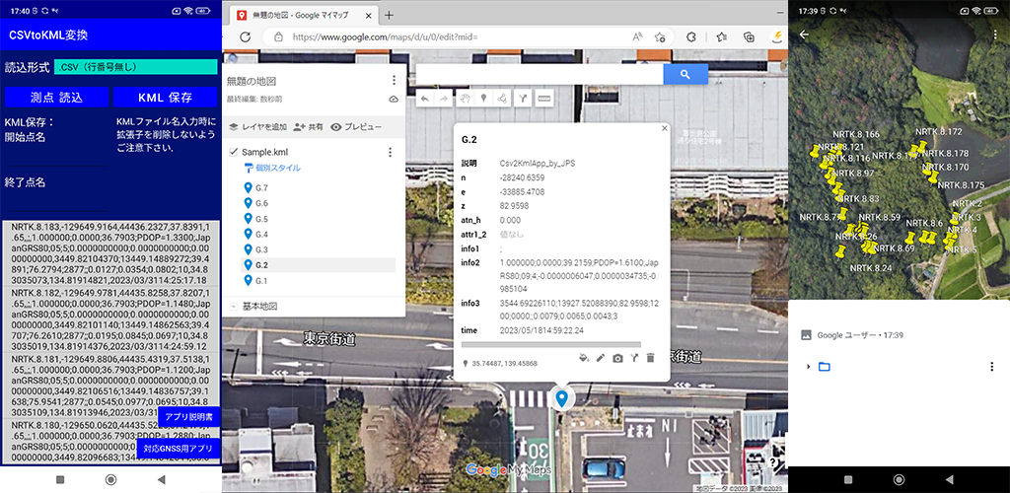Image resolution: width=1010 pixels, height=493 pixels.
Task: Open the 無題の地図 map options menu
Action: 394,81
